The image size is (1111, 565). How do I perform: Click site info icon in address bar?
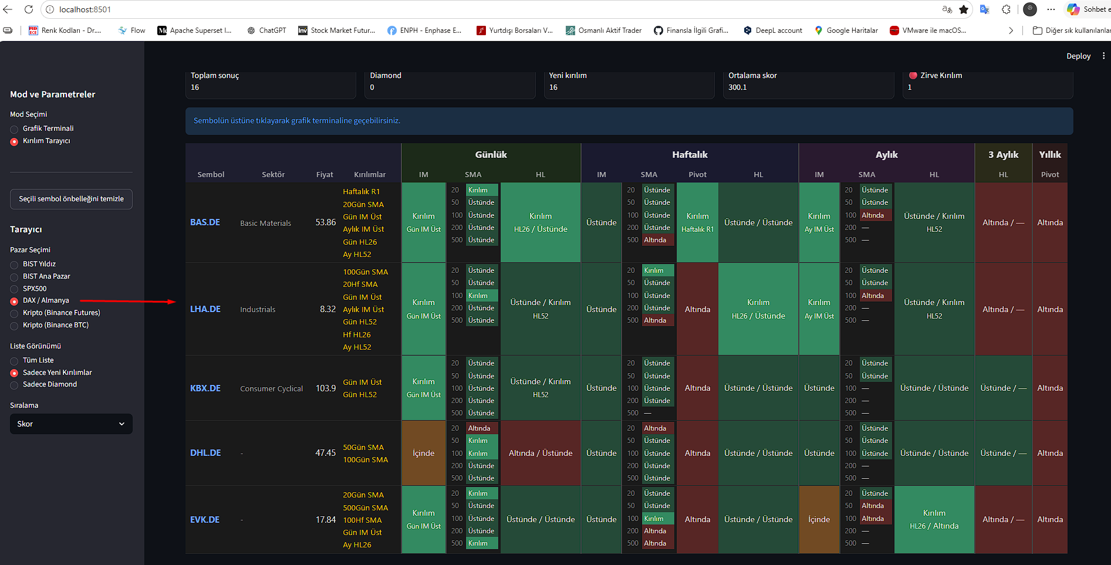click(x=50, y=9)
